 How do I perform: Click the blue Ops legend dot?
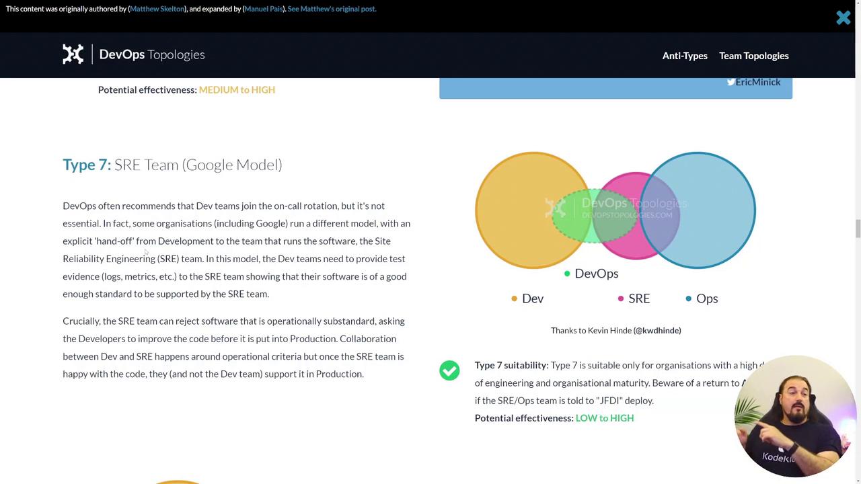pos(688,298)
